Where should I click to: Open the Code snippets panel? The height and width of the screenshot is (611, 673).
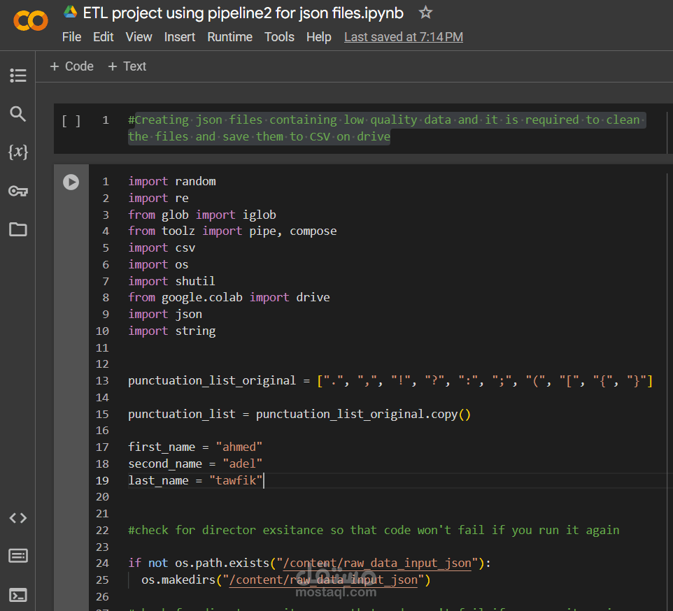[x=17, y=518]
